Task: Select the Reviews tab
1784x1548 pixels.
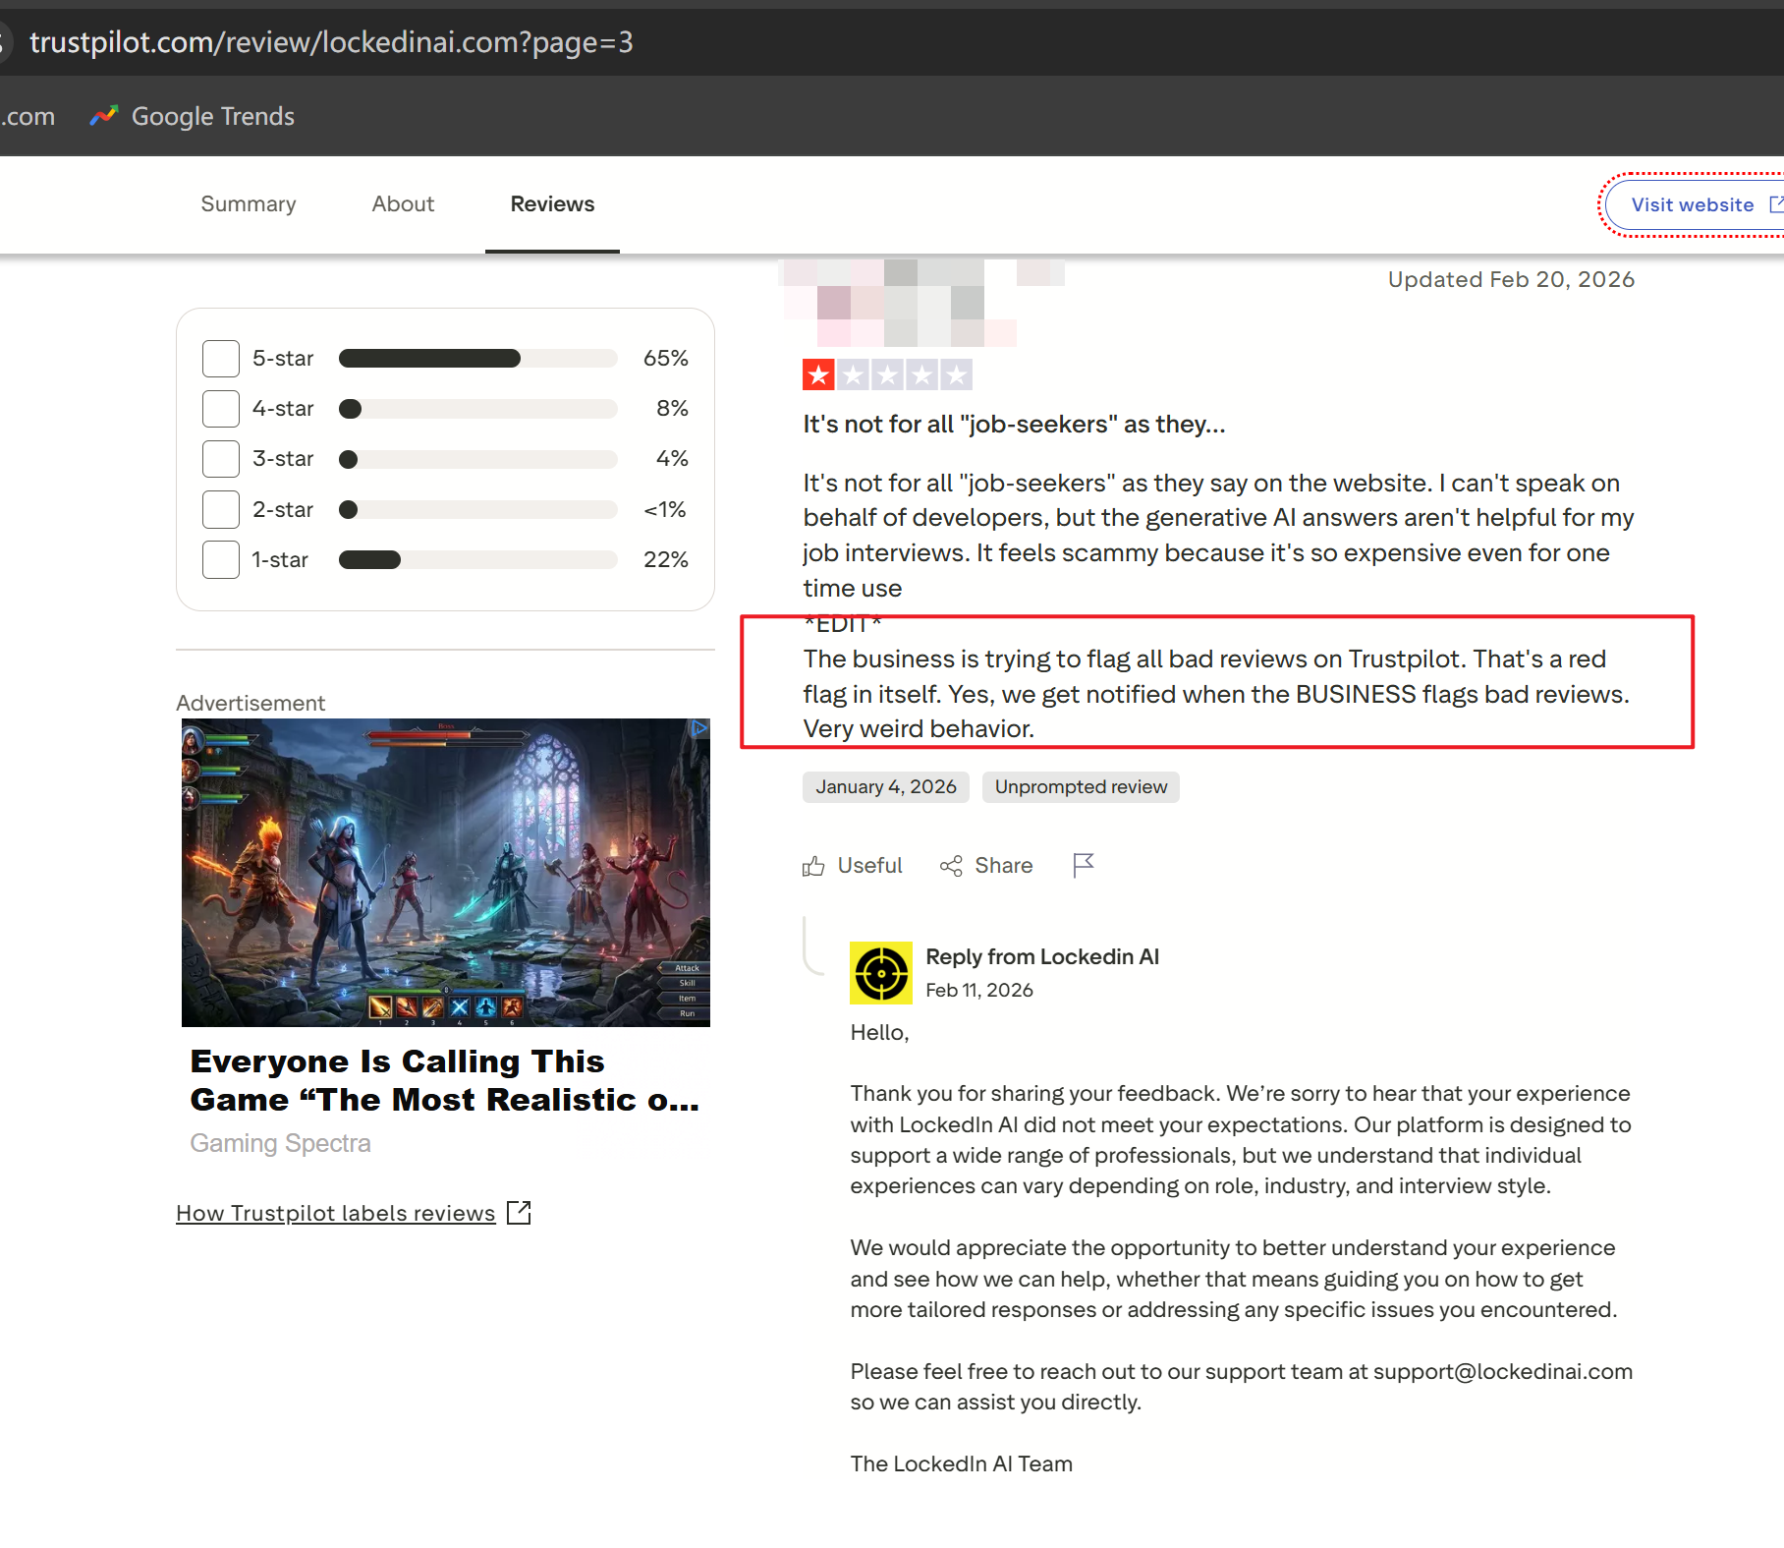Action: tap(552, 204)
